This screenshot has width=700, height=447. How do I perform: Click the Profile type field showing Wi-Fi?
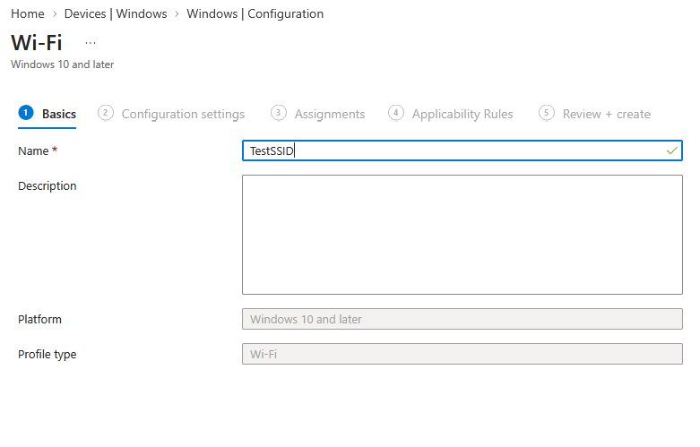coord(462,354)
